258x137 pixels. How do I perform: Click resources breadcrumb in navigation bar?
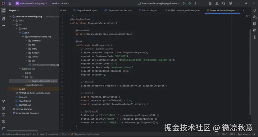click(53, 134)
